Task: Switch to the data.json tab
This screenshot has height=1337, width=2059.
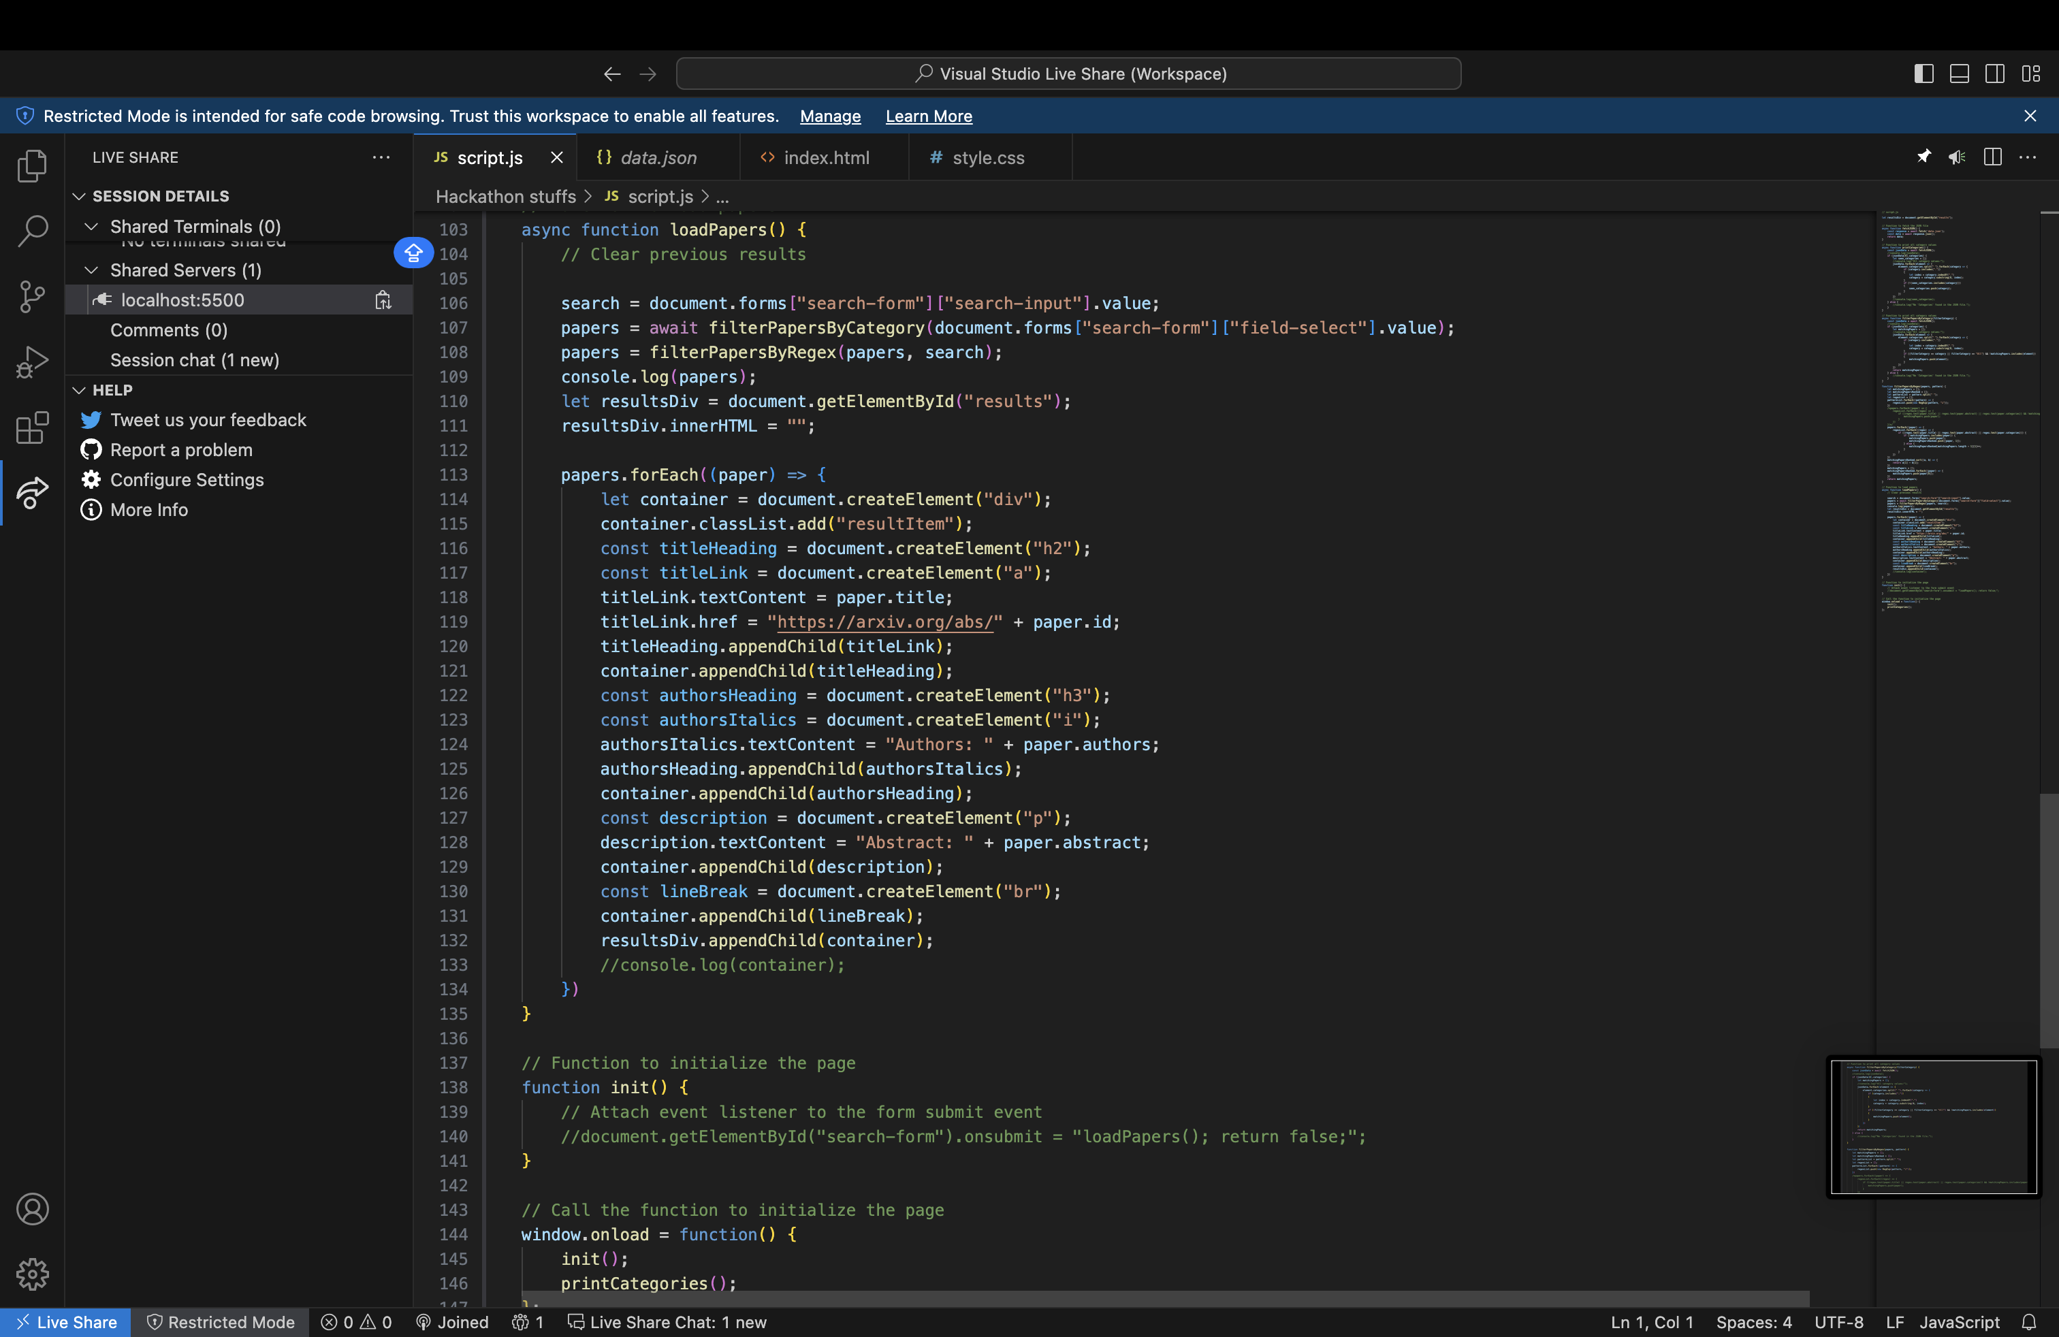Action: coord(656,157)
